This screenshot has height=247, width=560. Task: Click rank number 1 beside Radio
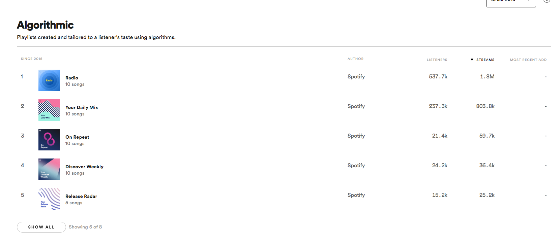(x=22, y=77)
